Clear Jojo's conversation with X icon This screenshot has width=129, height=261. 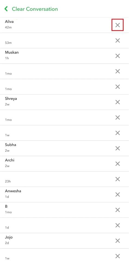click(x=118, y=241)
